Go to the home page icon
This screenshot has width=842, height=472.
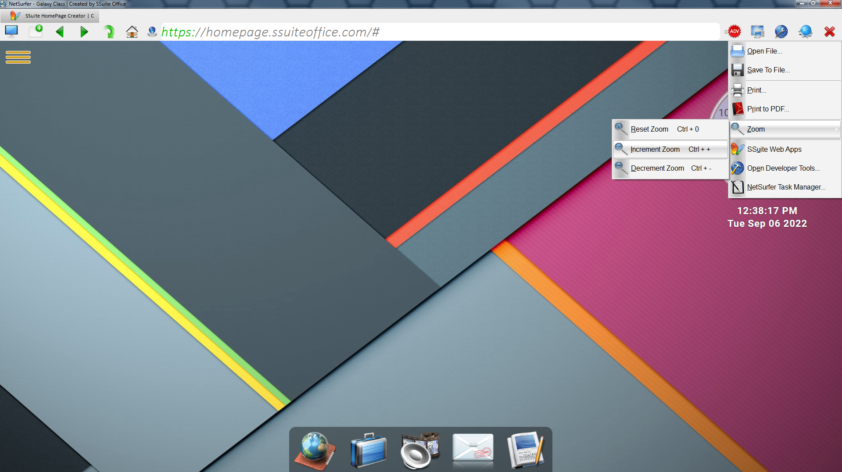coord(132,32)
